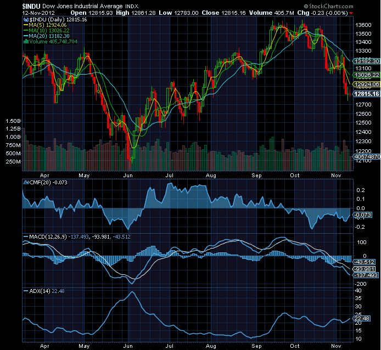Click the date '12-Nov-2012'
The height and width of the screenshot is (350, 381).
click(38, 13)
